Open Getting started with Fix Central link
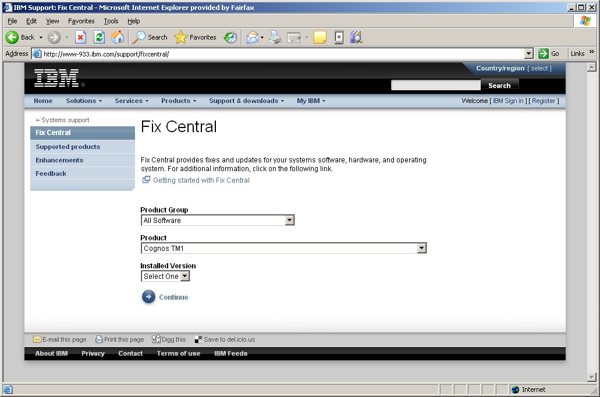 point(201,180)
